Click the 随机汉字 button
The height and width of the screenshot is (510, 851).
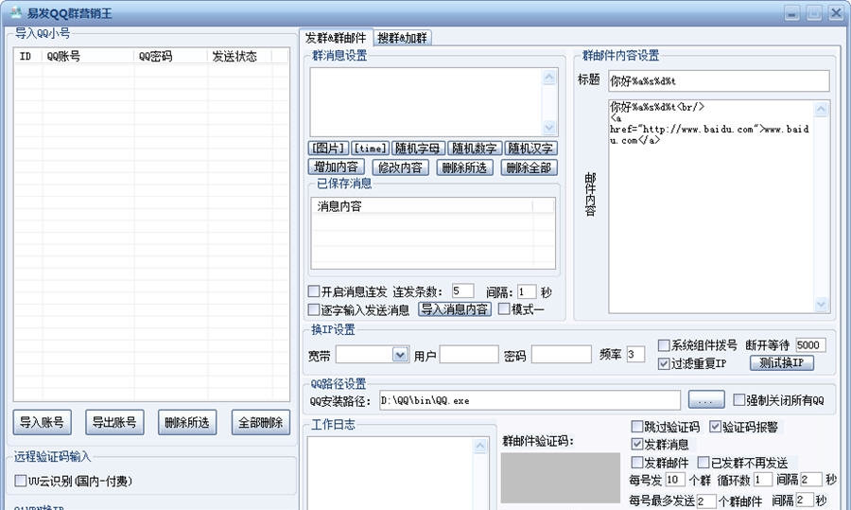tap(530, 149)
